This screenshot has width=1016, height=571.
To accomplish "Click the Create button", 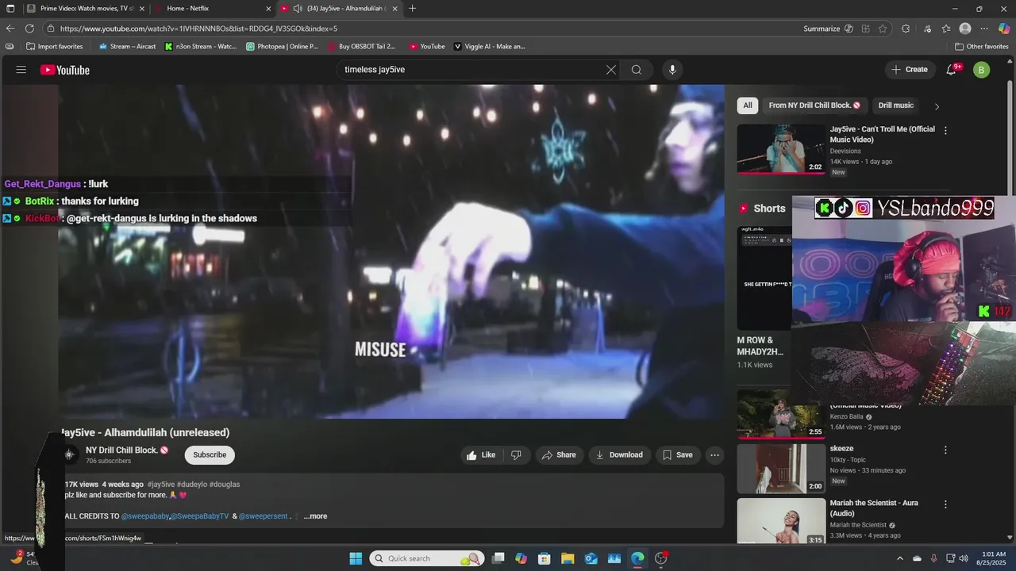I will 910,70.
